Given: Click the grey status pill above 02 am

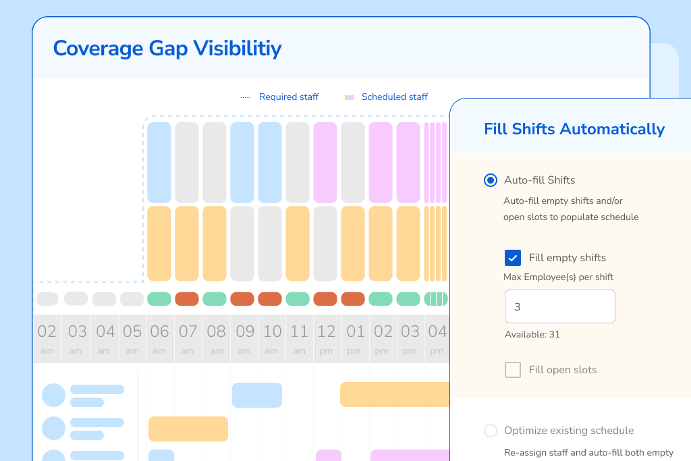Looking at the screenshot, I should 47,298.
